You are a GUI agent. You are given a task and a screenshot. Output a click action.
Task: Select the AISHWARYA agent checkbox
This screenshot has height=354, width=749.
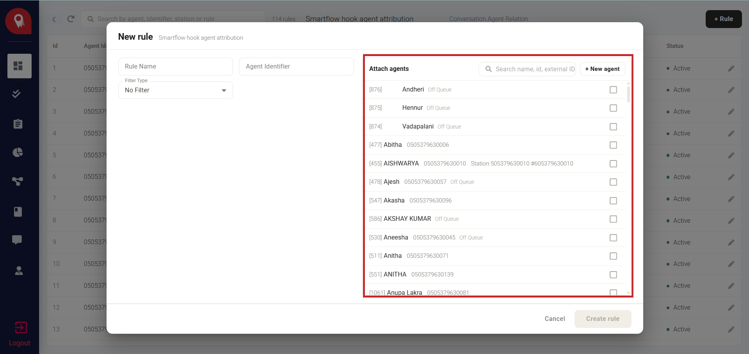click(x=613, y=164)
